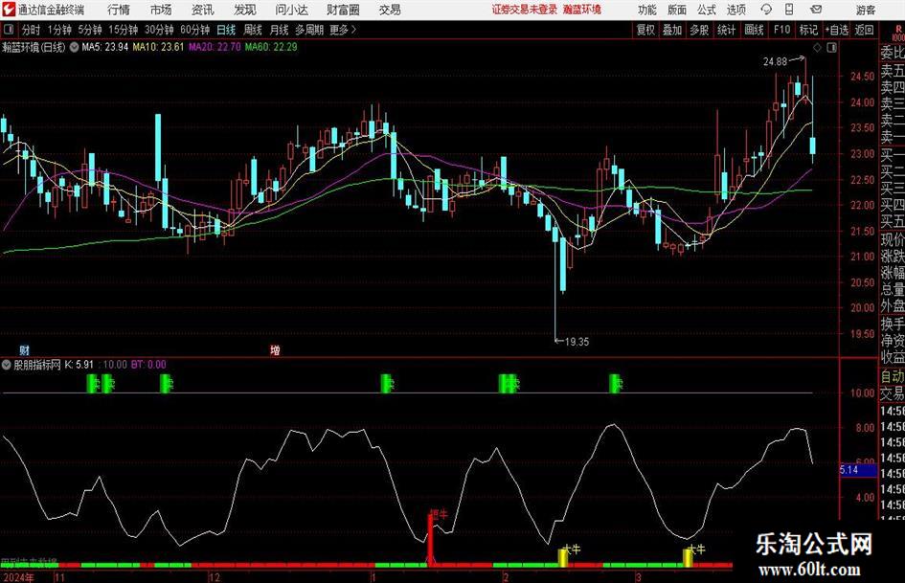The height and width of the screenshot is (583, 905).
Task: Click the BT: 0.00 indicator value
Action: pos(148,365)
